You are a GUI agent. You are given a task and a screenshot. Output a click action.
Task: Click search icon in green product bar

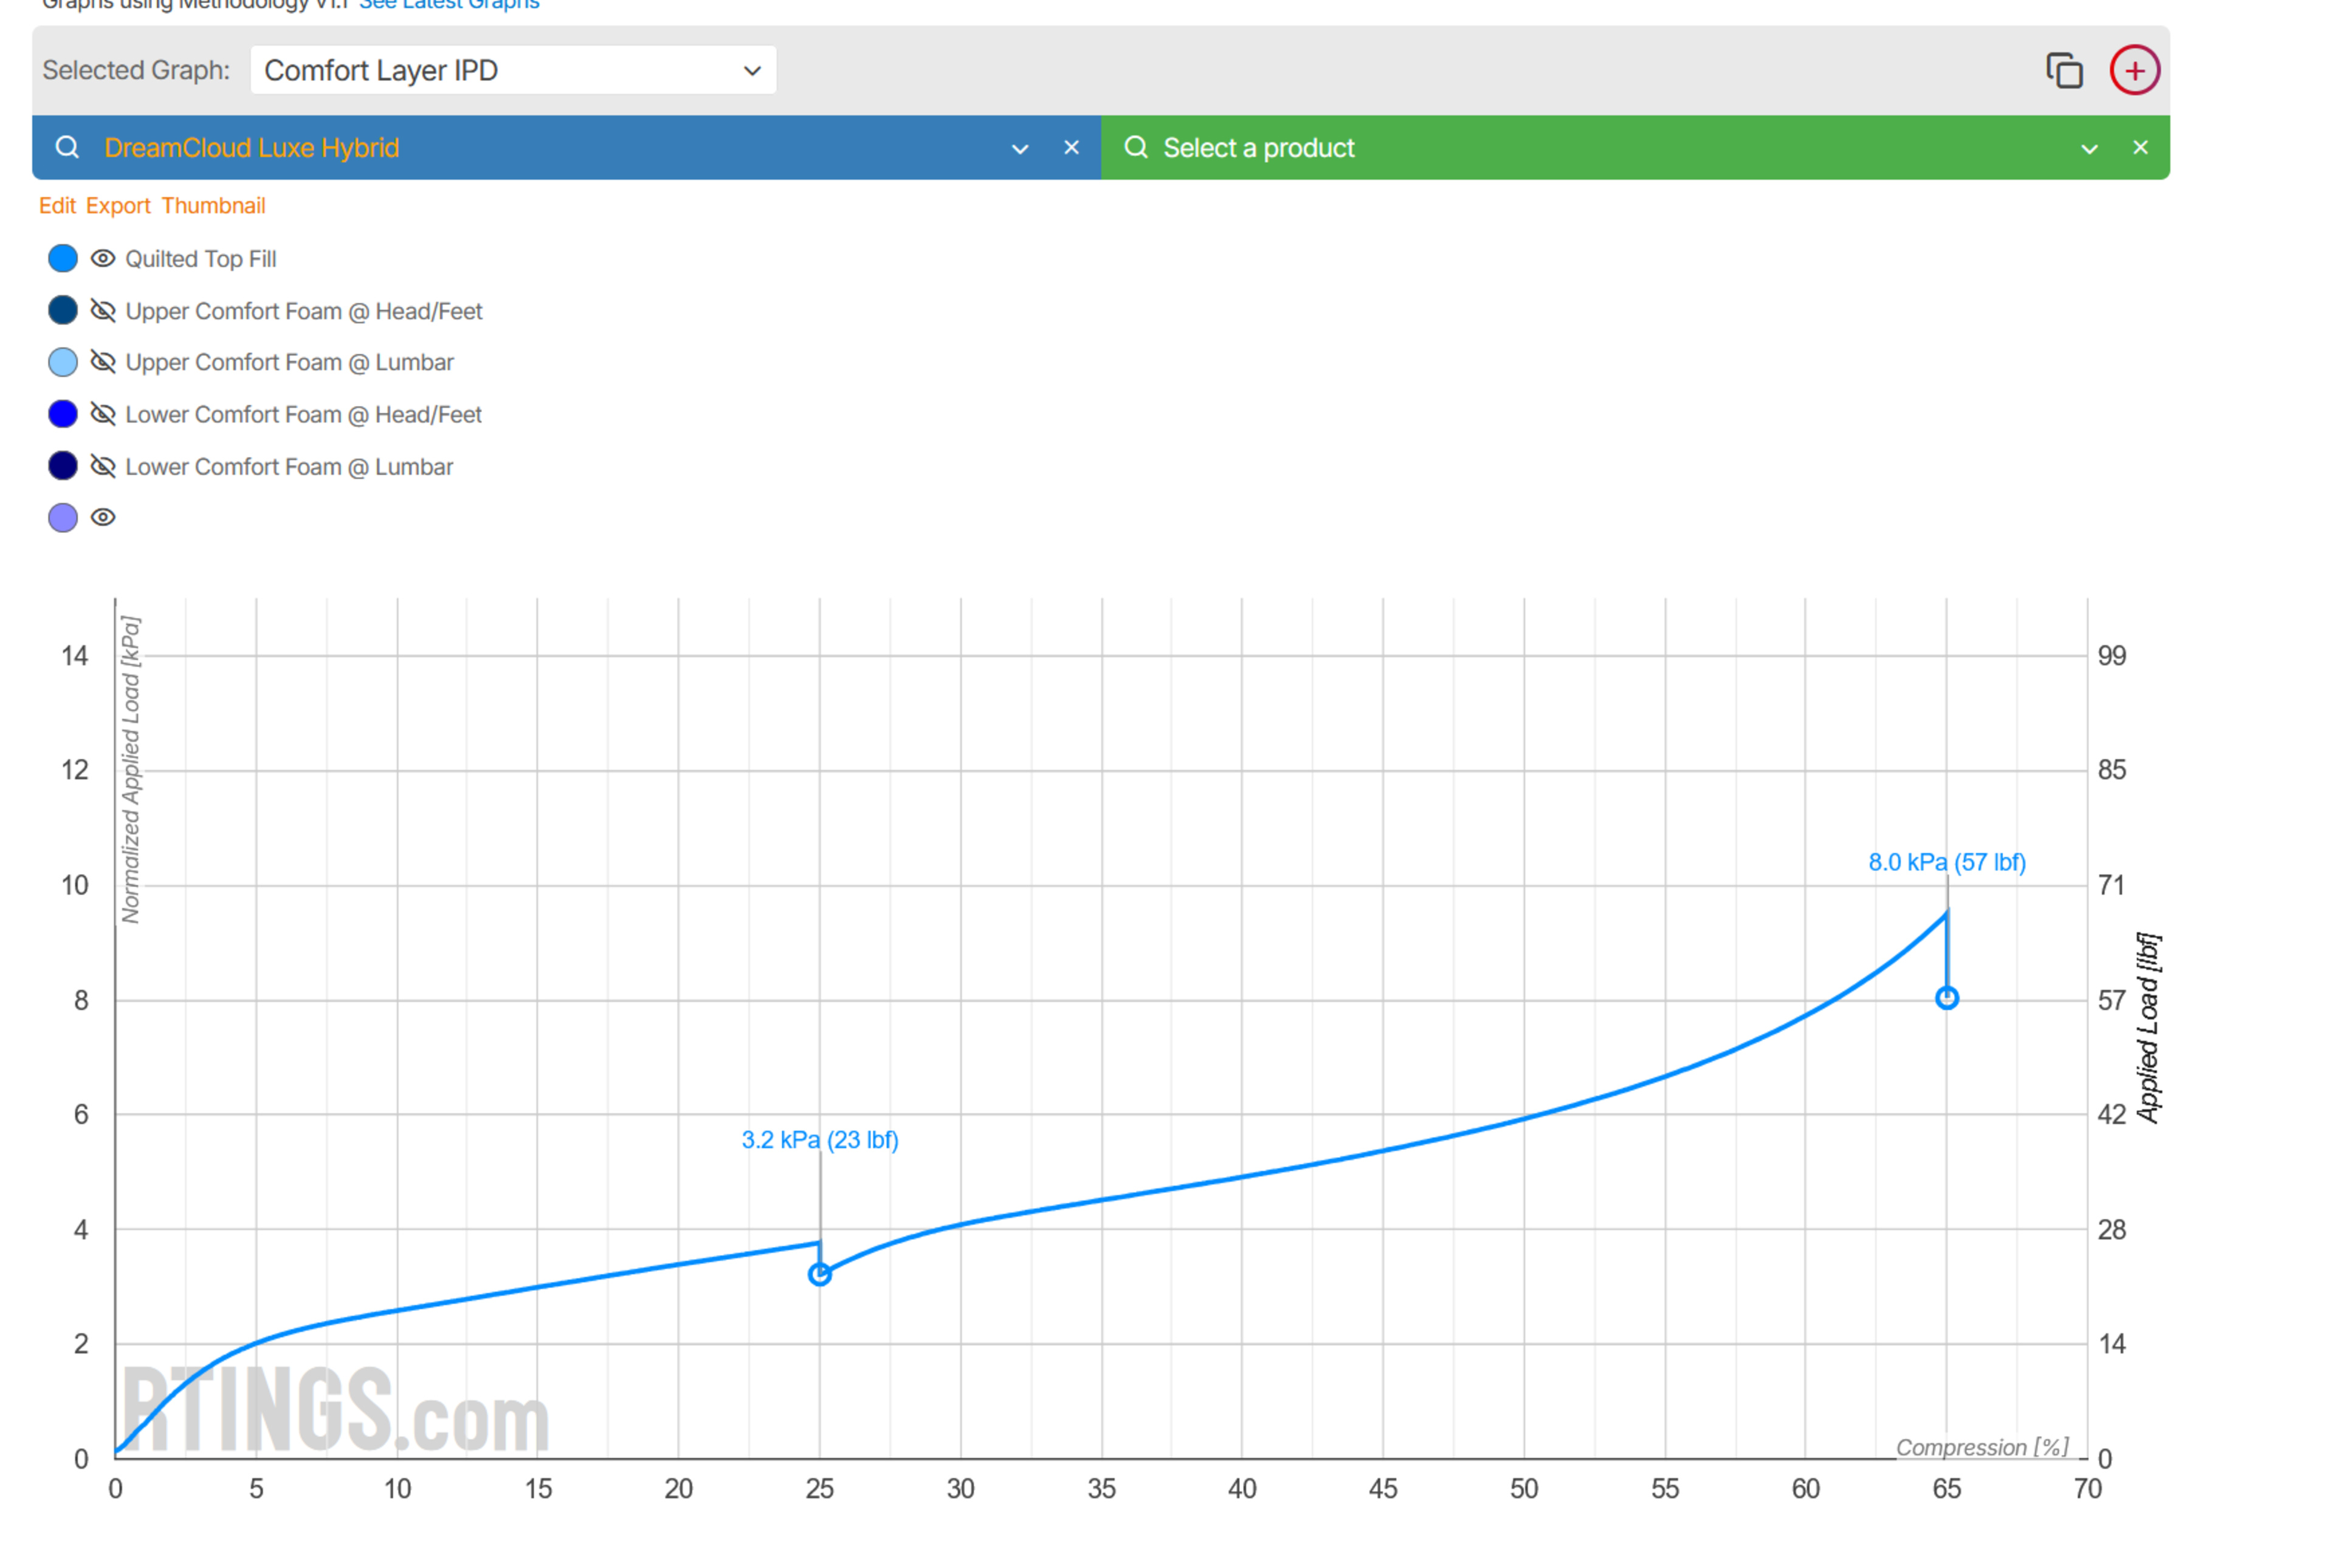tap(1135, 148)
